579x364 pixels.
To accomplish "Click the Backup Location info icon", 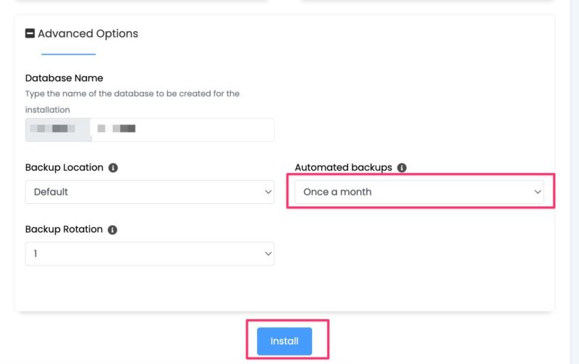I will 113,168.
